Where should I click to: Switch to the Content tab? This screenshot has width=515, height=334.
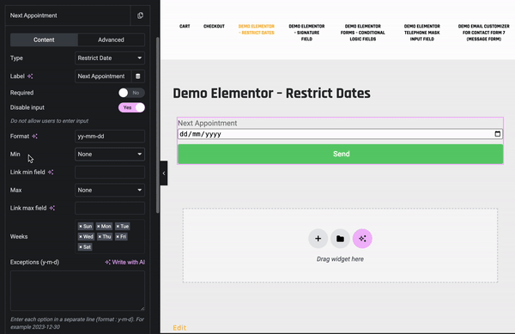[x=44, y=39]
